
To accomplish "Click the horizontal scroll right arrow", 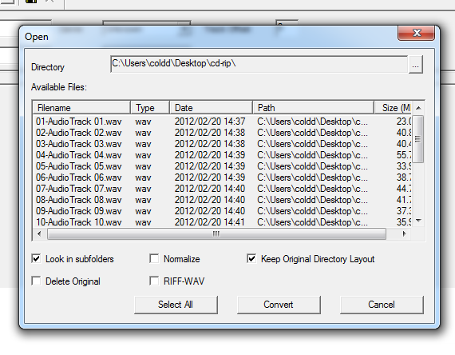I will coord(405,233).
